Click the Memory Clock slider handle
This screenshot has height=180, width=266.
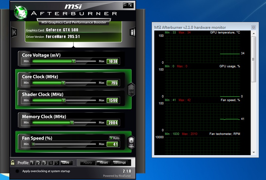coord(72,122)
